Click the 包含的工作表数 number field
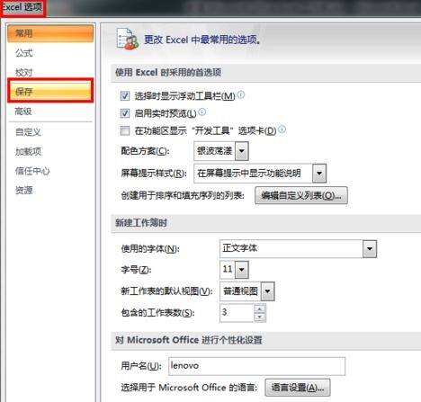Screen dimensions: 421x402 (x=237, y=313)
